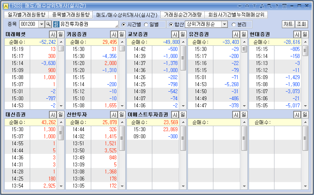
Task: Click scroll-up arrow in 신한투자 panel
Action: click(122, 122)
